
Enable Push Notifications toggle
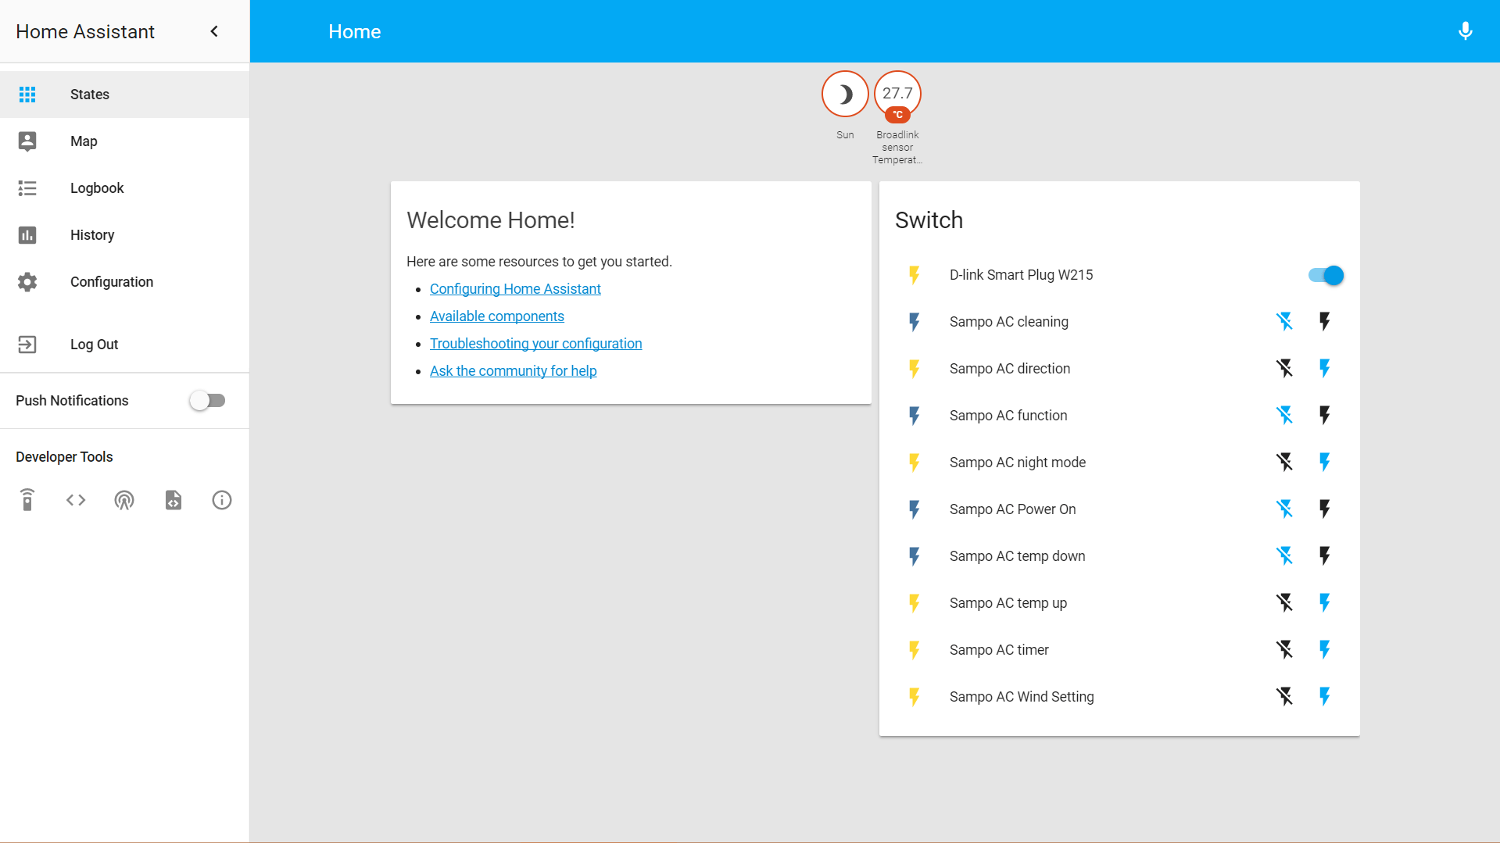[207, 401]
